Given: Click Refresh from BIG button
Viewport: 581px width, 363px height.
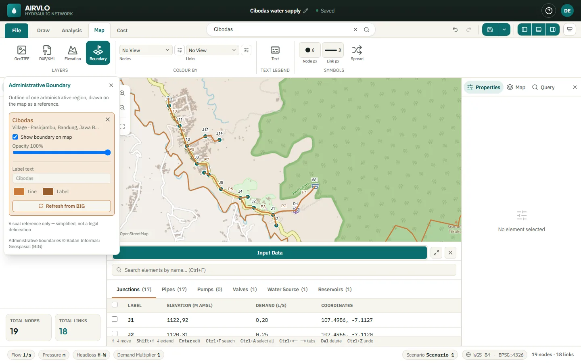Looking at the screenshot, I should (62, 206).
